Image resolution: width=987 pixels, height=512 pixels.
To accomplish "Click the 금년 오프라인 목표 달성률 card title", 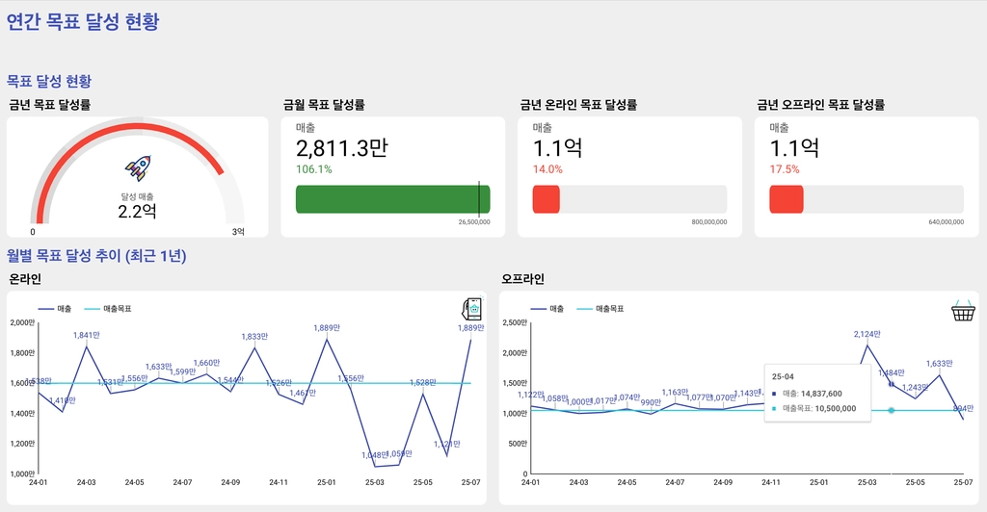I will pos(821,105).
